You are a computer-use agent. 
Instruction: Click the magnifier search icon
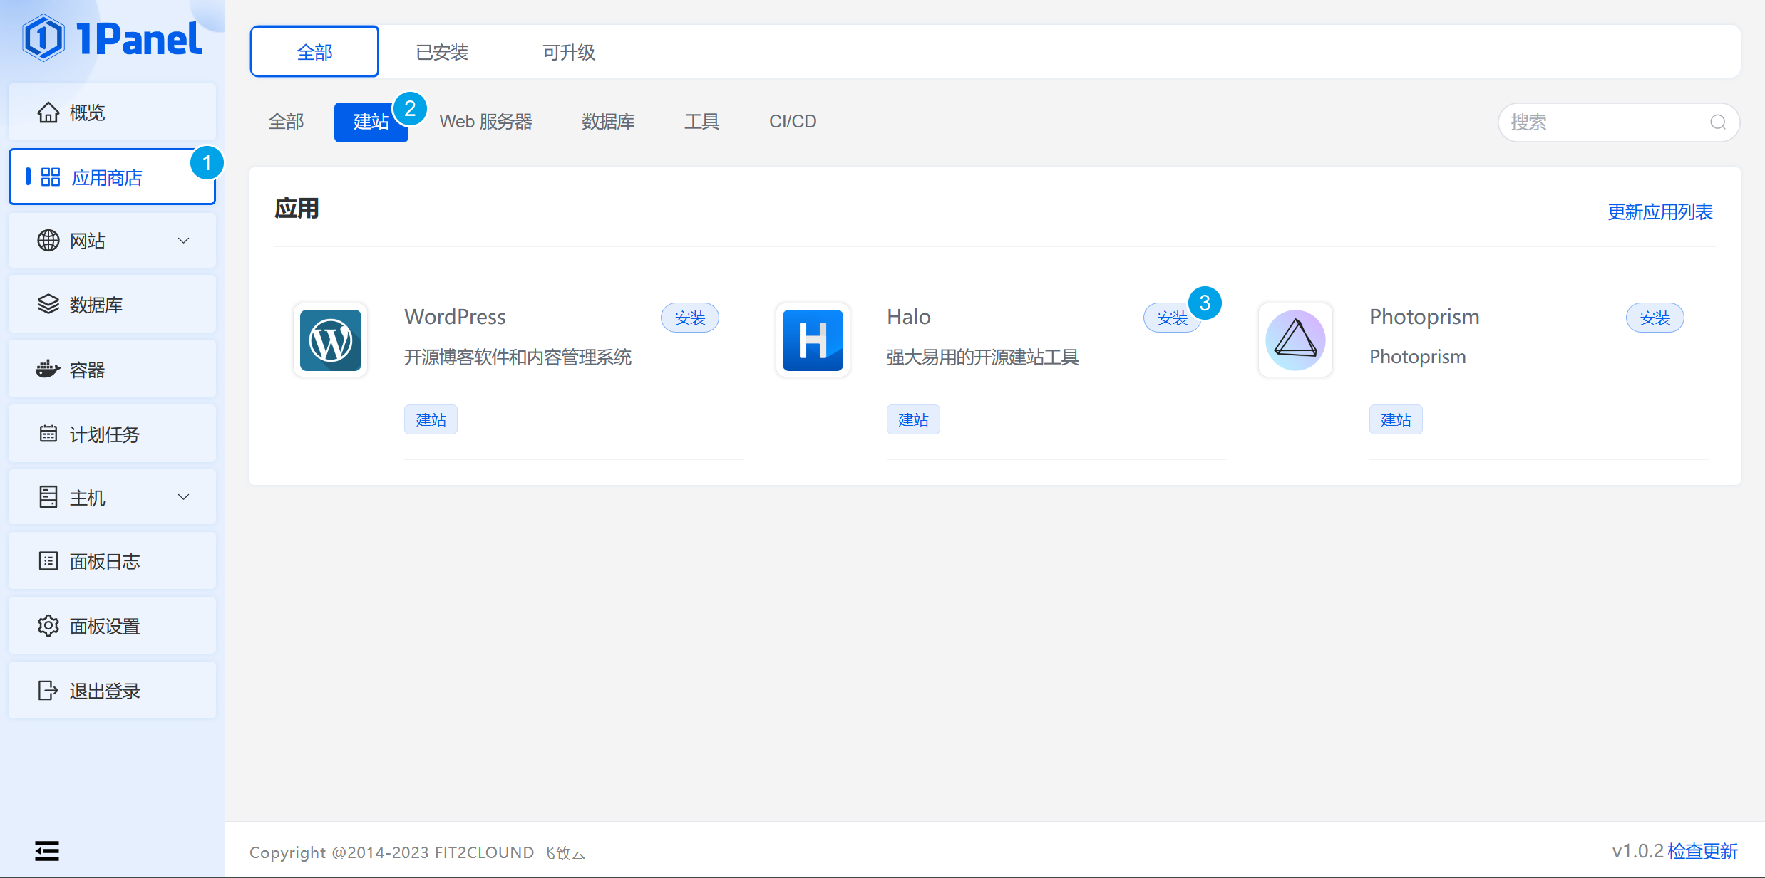tap(1718, 122)
